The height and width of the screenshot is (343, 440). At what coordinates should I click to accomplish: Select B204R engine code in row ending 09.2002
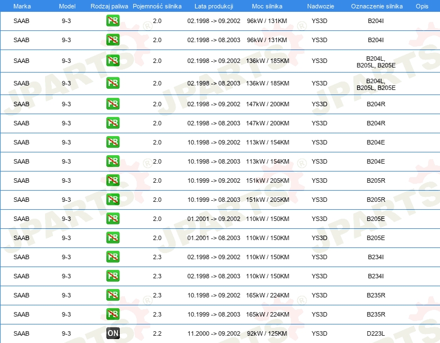click(376, 104)
